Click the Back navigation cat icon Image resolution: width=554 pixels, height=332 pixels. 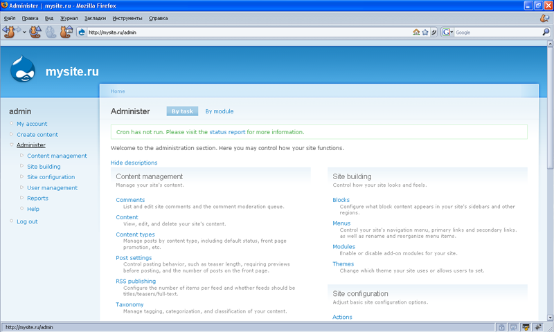[x=8, y=32]
